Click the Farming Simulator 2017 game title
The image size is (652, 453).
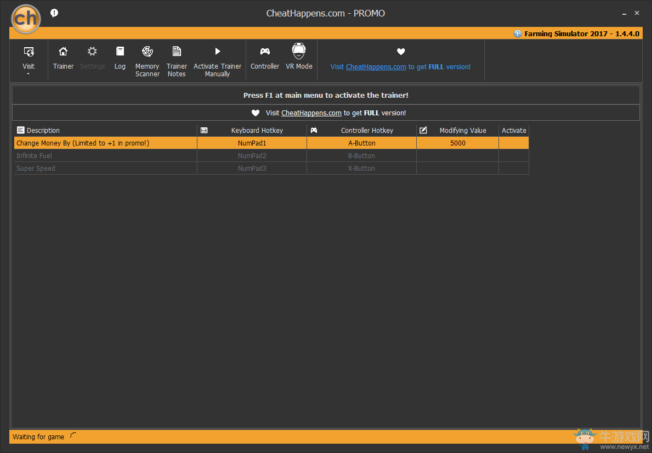click(x=582, y=33)
